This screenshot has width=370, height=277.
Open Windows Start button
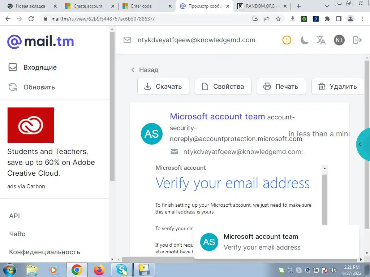(x=10, y=270)
